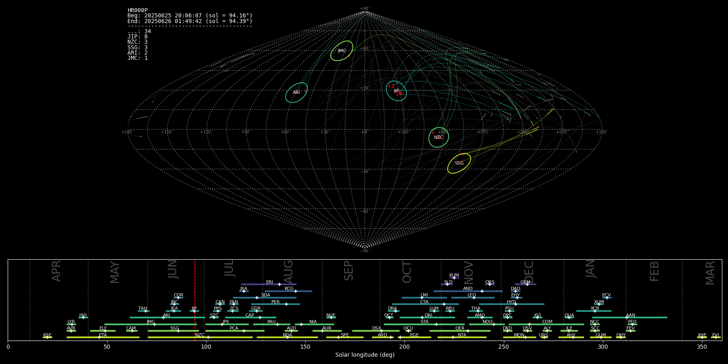The height and width of the screenshot is (364, 728).
Task: Click the End: 20250626 01:49:42 line
Action: (x=190, y=21)
